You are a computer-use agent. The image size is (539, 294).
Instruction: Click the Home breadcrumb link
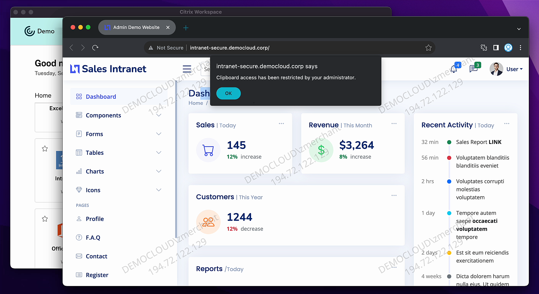[x=196, y=103]
